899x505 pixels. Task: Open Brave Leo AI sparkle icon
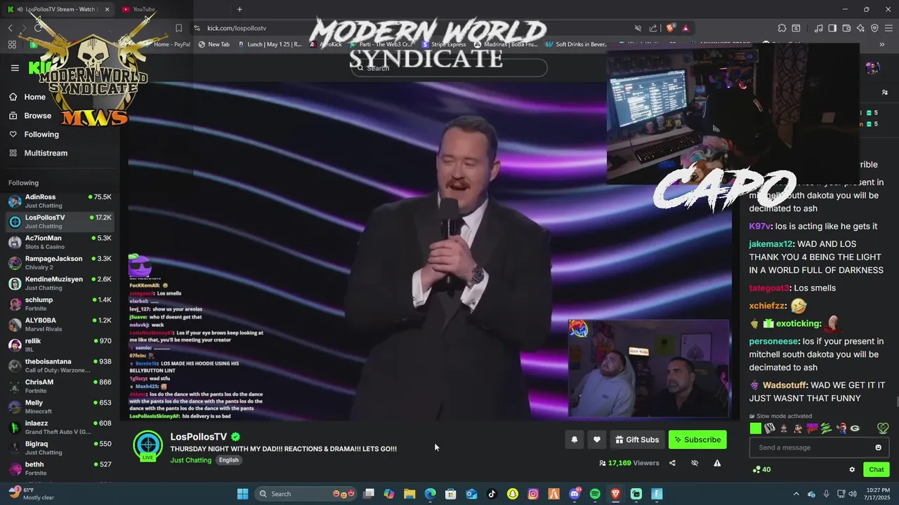point(860,28)
